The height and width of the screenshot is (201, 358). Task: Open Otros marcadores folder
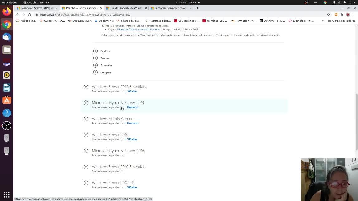pos(341,21)
